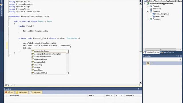Click the References folder icon
183x103 pixels.
(151, 9)
